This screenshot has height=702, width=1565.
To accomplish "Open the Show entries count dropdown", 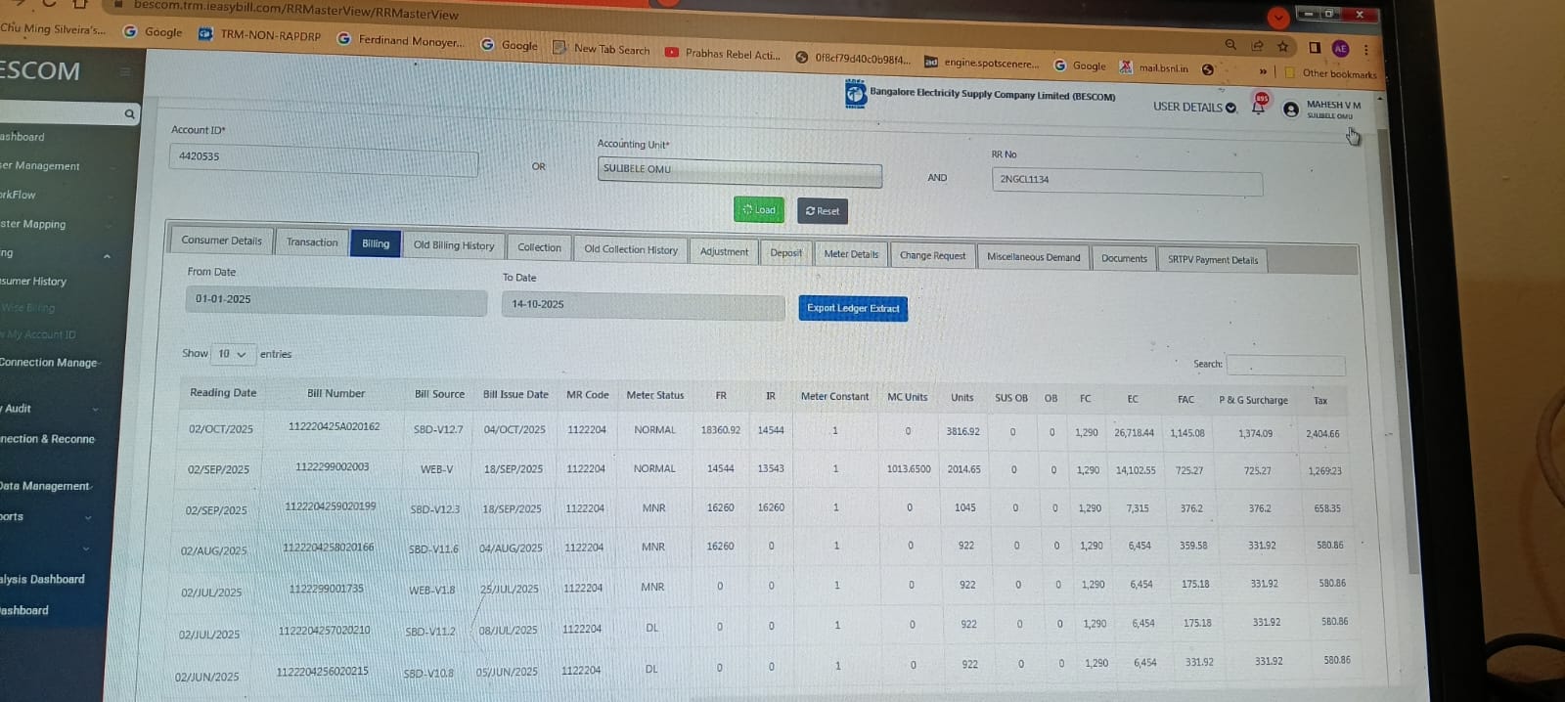I will click(233, 354).
